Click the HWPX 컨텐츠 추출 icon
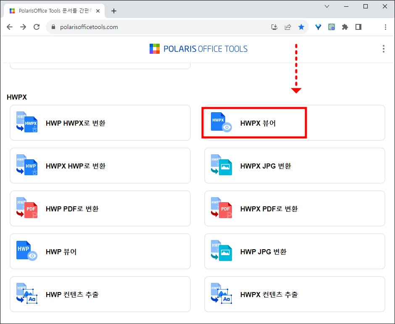 221,293
